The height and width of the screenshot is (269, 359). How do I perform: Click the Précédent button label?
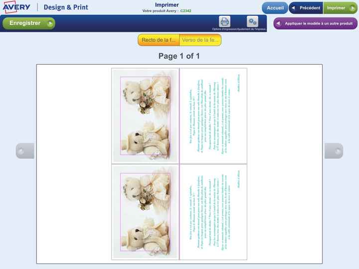(310, 8)
